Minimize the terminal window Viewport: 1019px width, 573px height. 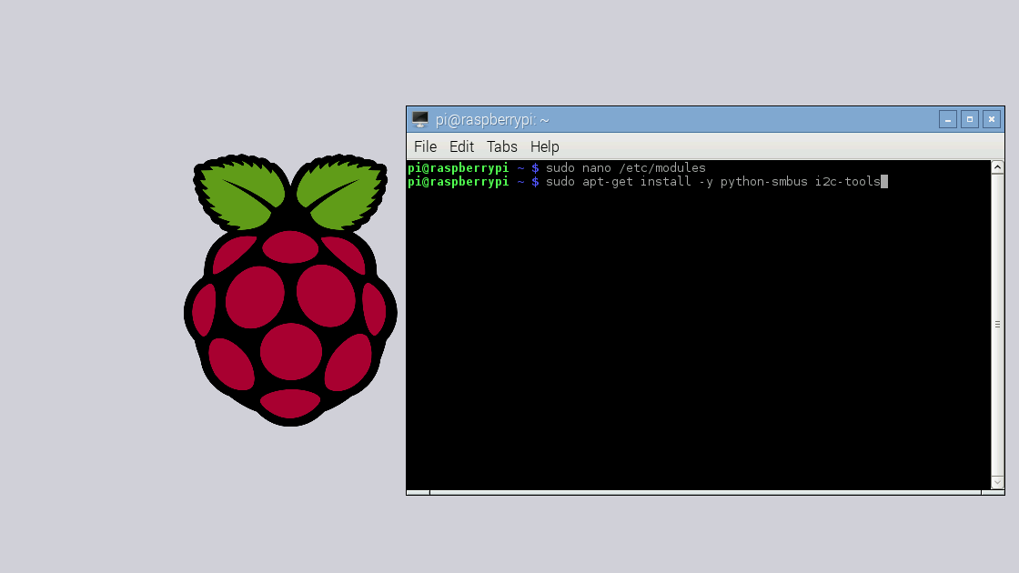(x=947, y=119)
